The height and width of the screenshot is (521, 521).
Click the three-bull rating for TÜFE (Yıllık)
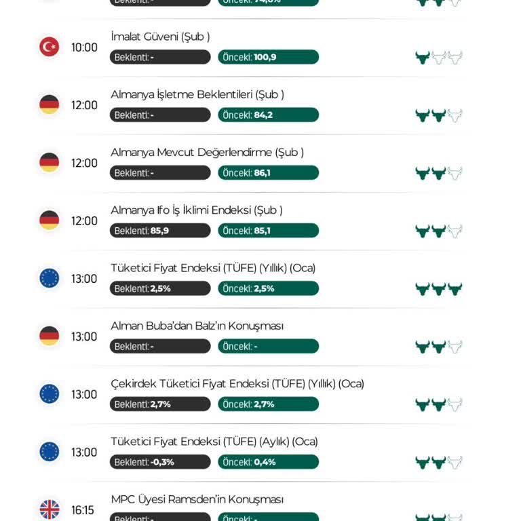click(x=438, y=289)
